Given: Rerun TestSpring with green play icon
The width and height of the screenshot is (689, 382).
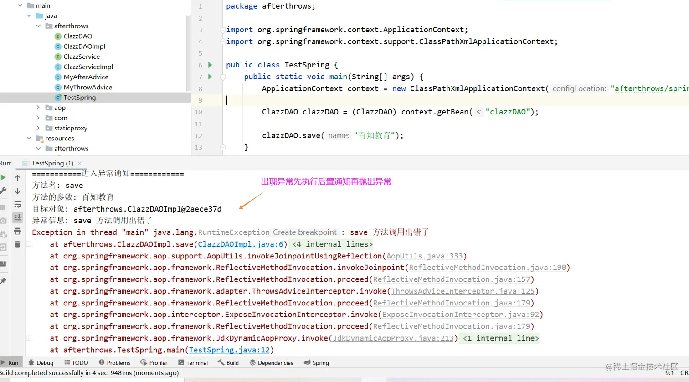Looking at the screenshot, I should [x=3, y=177].
